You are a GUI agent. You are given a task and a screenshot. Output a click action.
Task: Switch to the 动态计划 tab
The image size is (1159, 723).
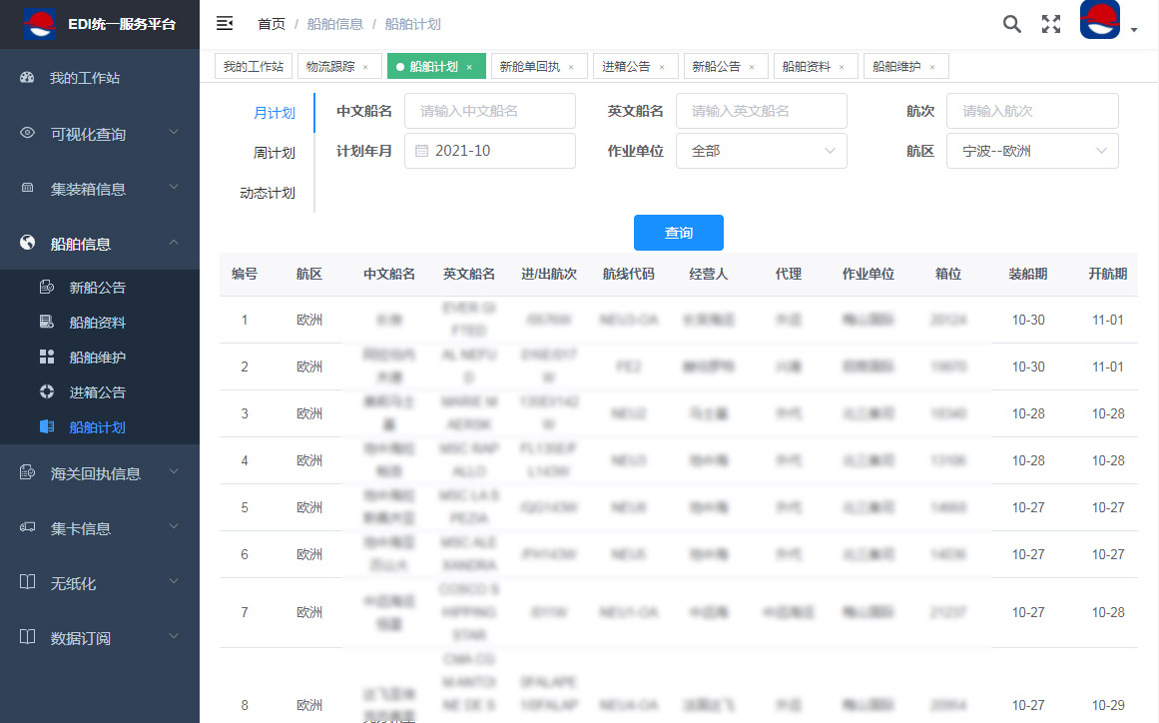pos(268,193)
